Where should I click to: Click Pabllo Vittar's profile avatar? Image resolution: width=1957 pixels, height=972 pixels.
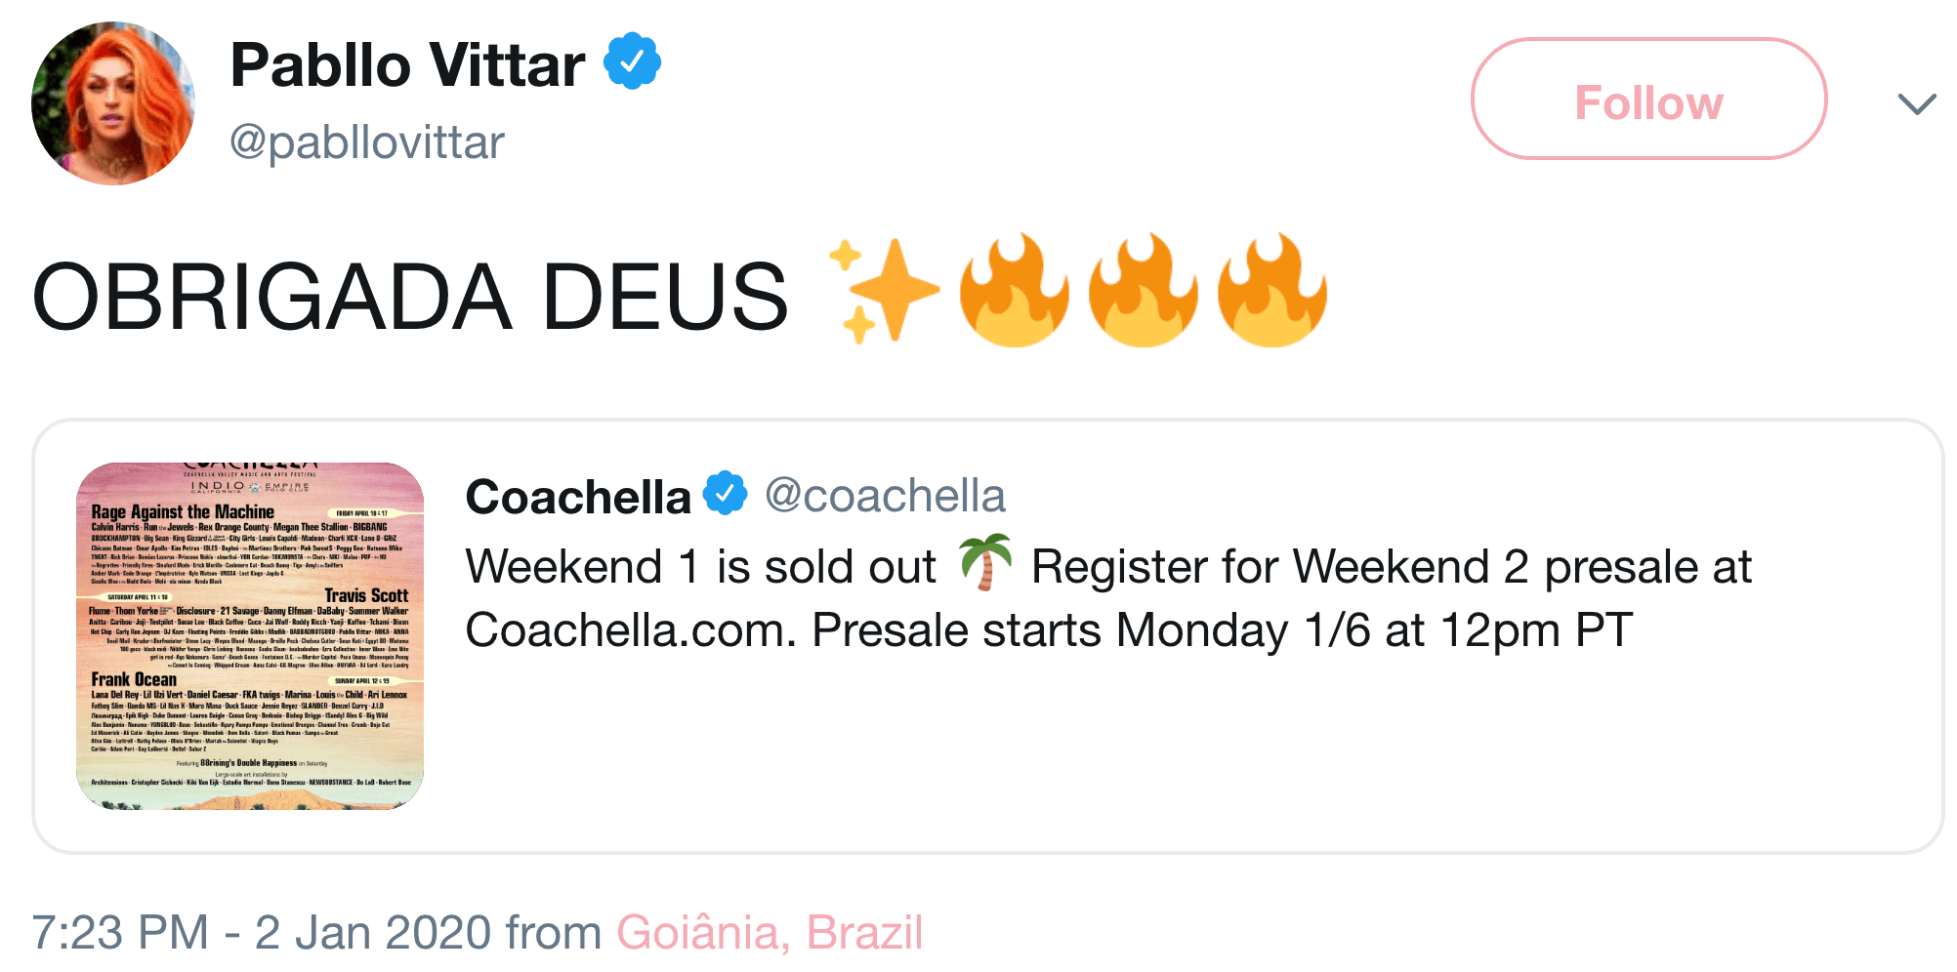112,102
